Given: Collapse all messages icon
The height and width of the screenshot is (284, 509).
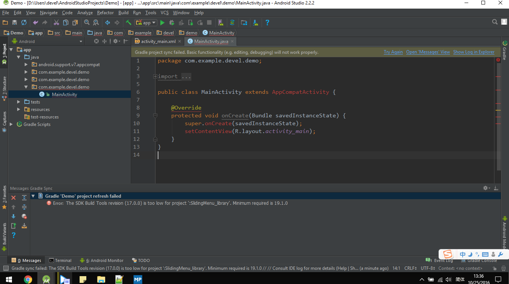Looking at the screenshot, I should point(24,207).
